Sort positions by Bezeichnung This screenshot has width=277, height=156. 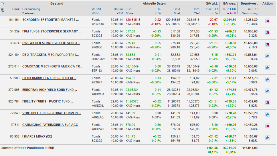pyautogui.click(x=31, y=9)
